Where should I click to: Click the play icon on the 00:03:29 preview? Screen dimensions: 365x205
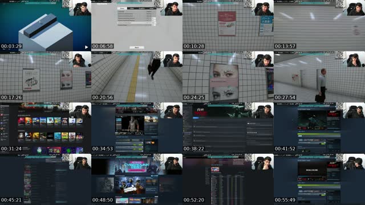click(86, 47)
